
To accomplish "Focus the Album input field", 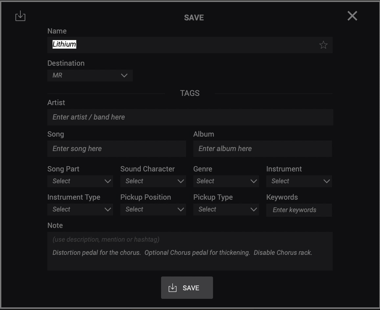I will pos(262,149).
